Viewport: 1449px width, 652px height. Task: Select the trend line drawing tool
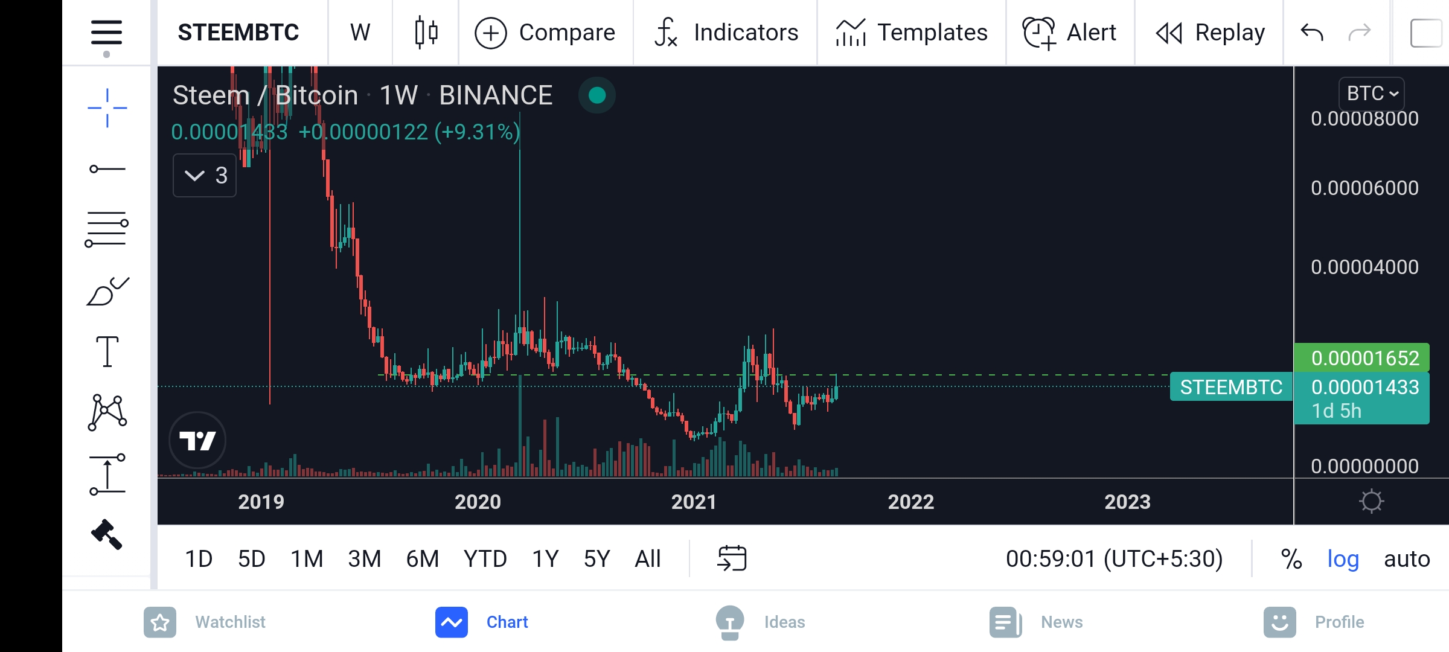[x=107, y=169]
